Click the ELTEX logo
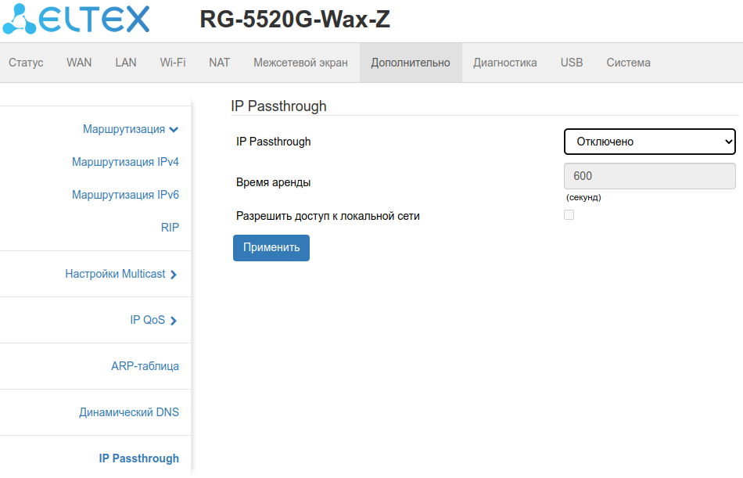 tap(76, 19)
